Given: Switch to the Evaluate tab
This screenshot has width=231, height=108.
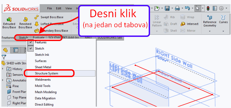Looking at the screenshot, I should (39, 37).
